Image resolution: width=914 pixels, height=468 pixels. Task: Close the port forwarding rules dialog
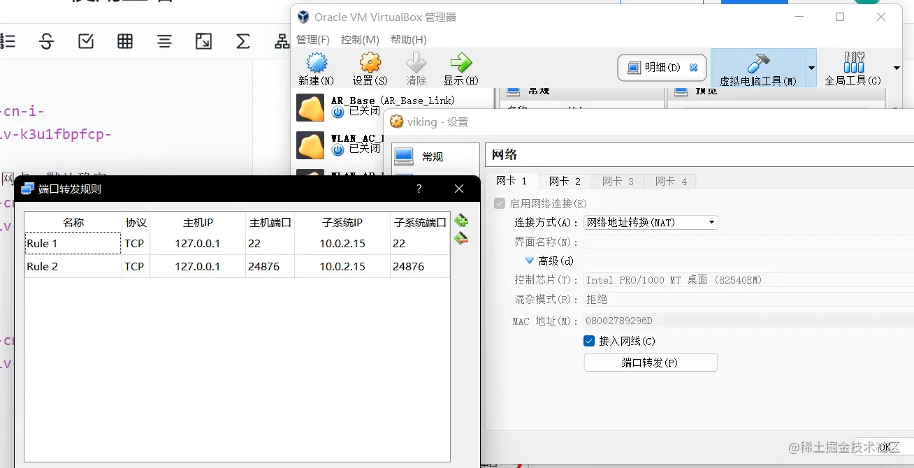(459, 189)
